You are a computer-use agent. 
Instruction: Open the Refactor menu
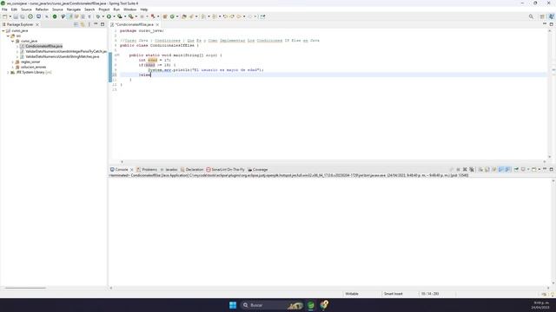point(42,10)
